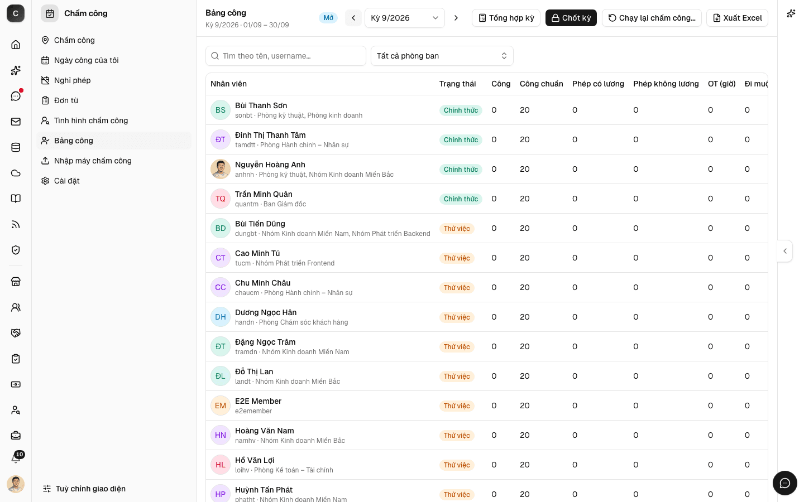The image size is (804, 502).
Task: Click Nguyễn Hoàng Anh's avatar photo
Action: (221, 169)
